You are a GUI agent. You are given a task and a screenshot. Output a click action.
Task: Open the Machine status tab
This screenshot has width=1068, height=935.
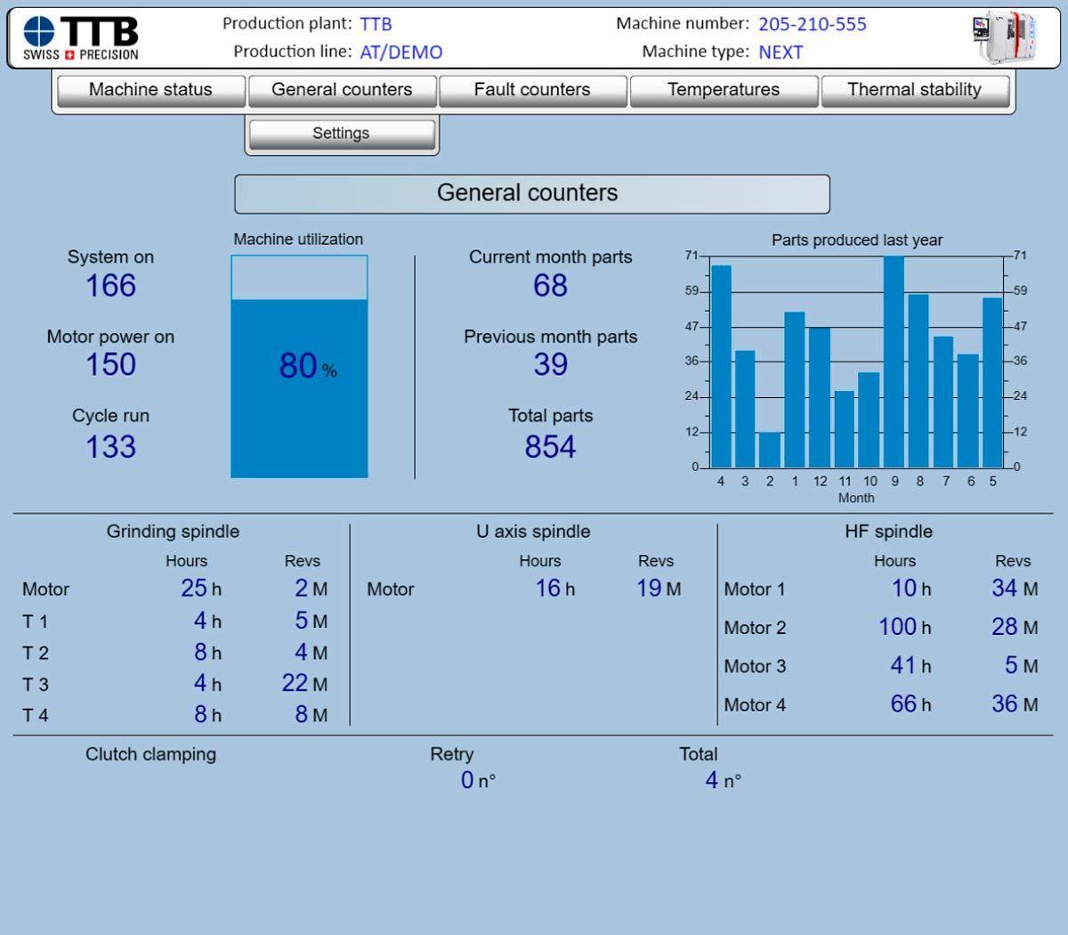point(150,90)
